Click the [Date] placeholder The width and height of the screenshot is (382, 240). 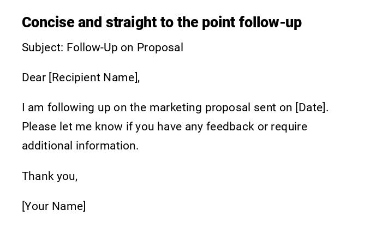312,107
